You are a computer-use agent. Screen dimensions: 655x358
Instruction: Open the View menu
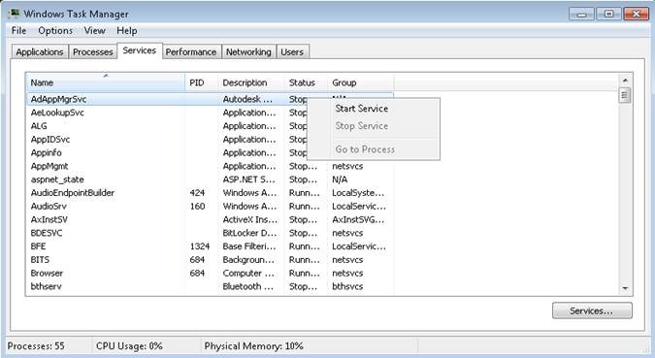pyautogui.click(x=94, y=31)
